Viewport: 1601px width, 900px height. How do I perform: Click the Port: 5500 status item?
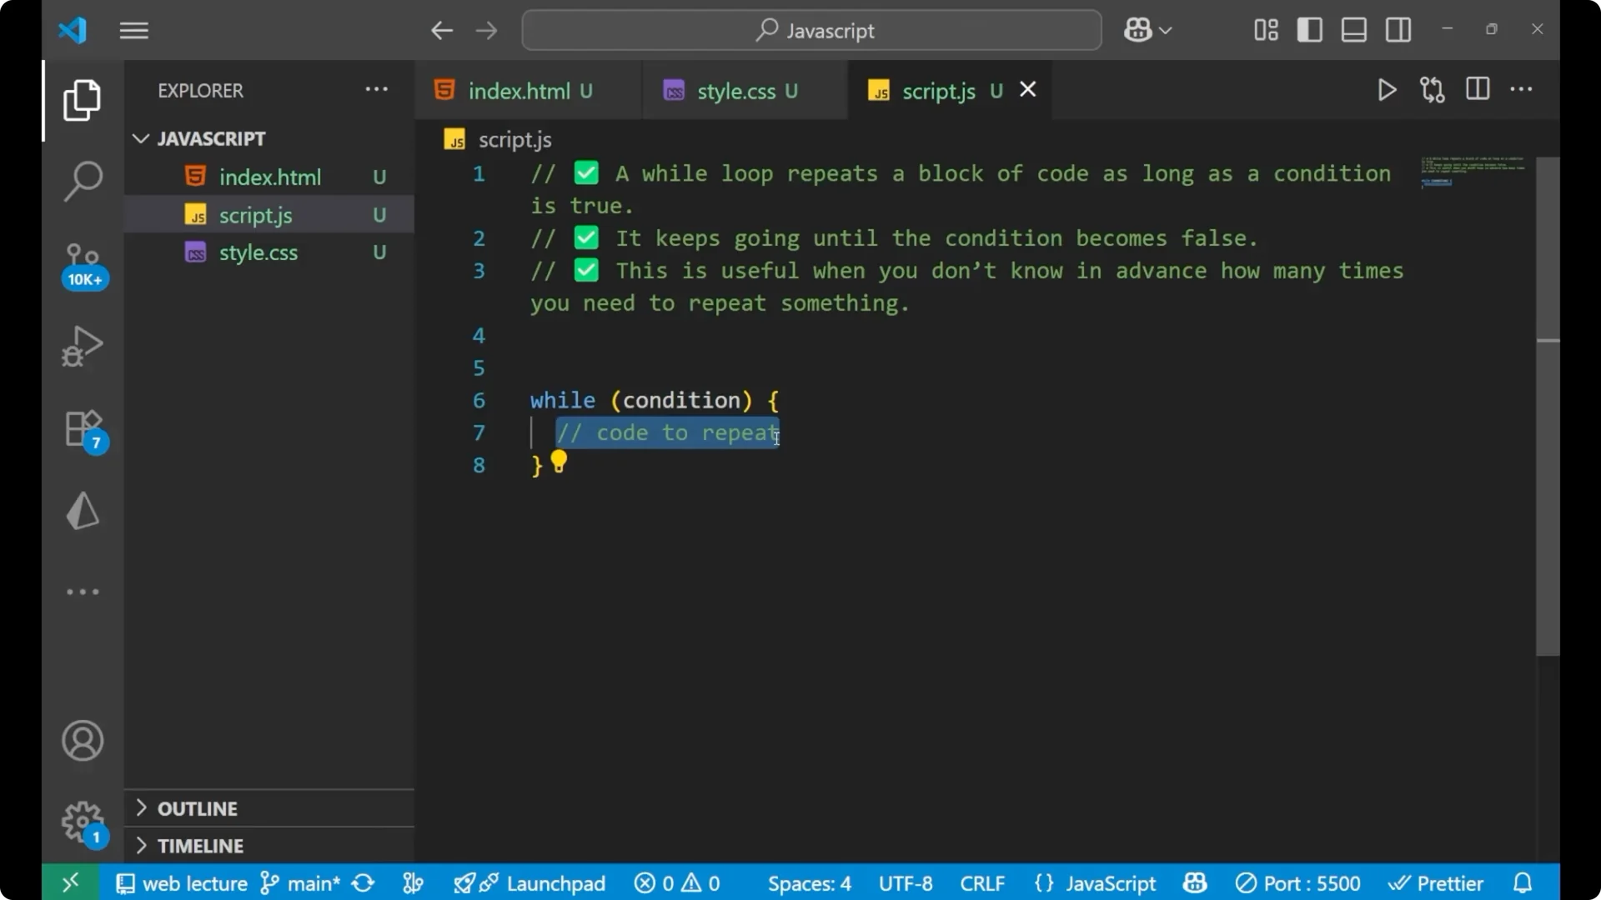pyautogui.click(x=1298, y=882)
